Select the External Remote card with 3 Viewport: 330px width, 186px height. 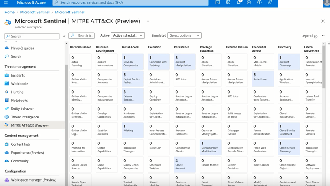pyautogui.click(x=132, y=96)
